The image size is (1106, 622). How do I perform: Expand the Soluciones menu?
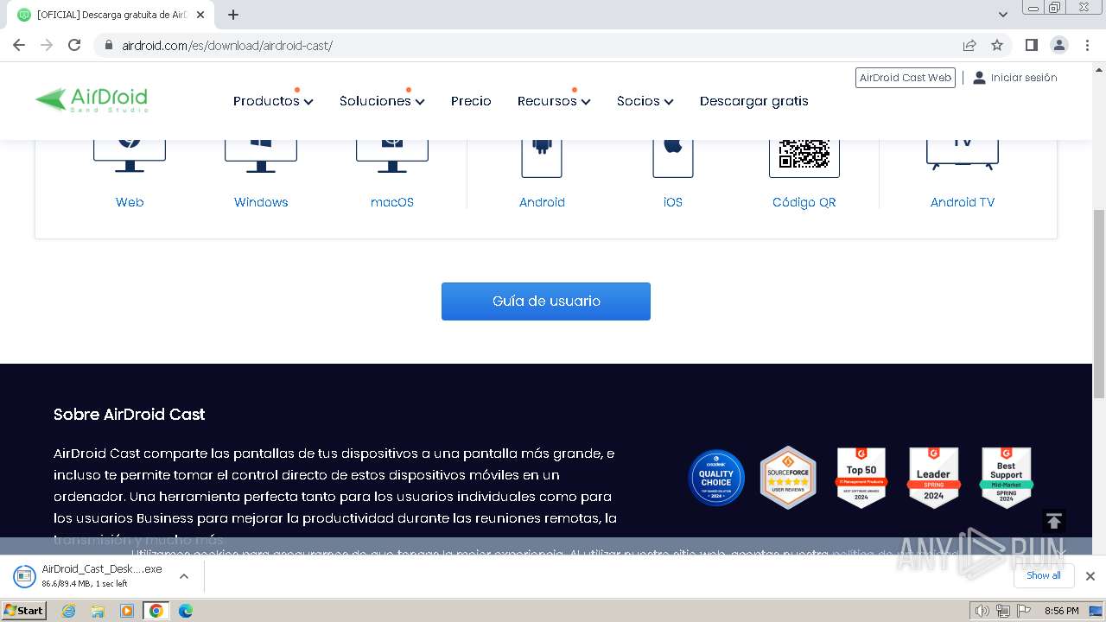click(382, 101)
